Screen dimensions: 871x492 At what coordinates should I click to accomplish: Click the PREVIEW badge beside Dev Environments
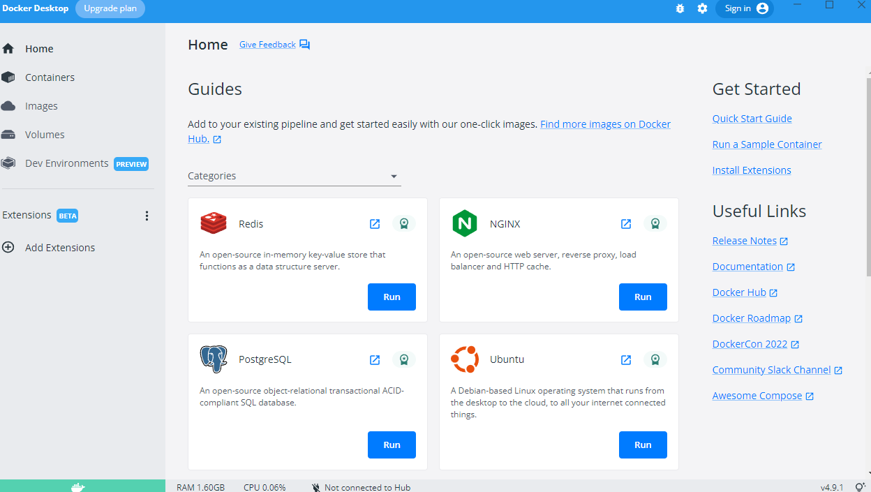tap(131, 164)
